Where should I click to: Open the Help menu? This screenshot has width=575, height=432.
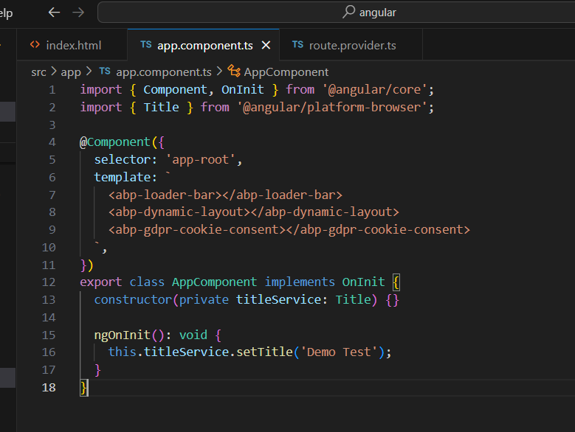tap(6, 13)
